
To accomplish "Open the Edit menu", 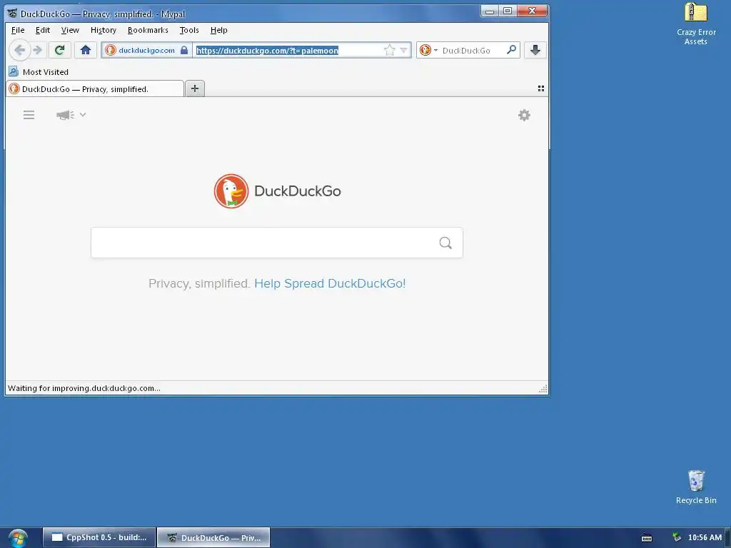I will (42, 30).
